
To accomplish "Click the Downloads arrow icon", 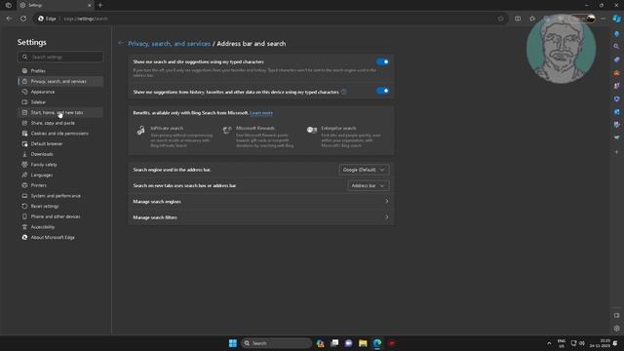I will click(x=24, y=154).
